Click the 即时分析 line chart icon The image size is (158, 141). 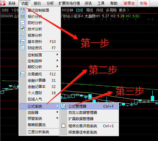click(x=23, y=23)
